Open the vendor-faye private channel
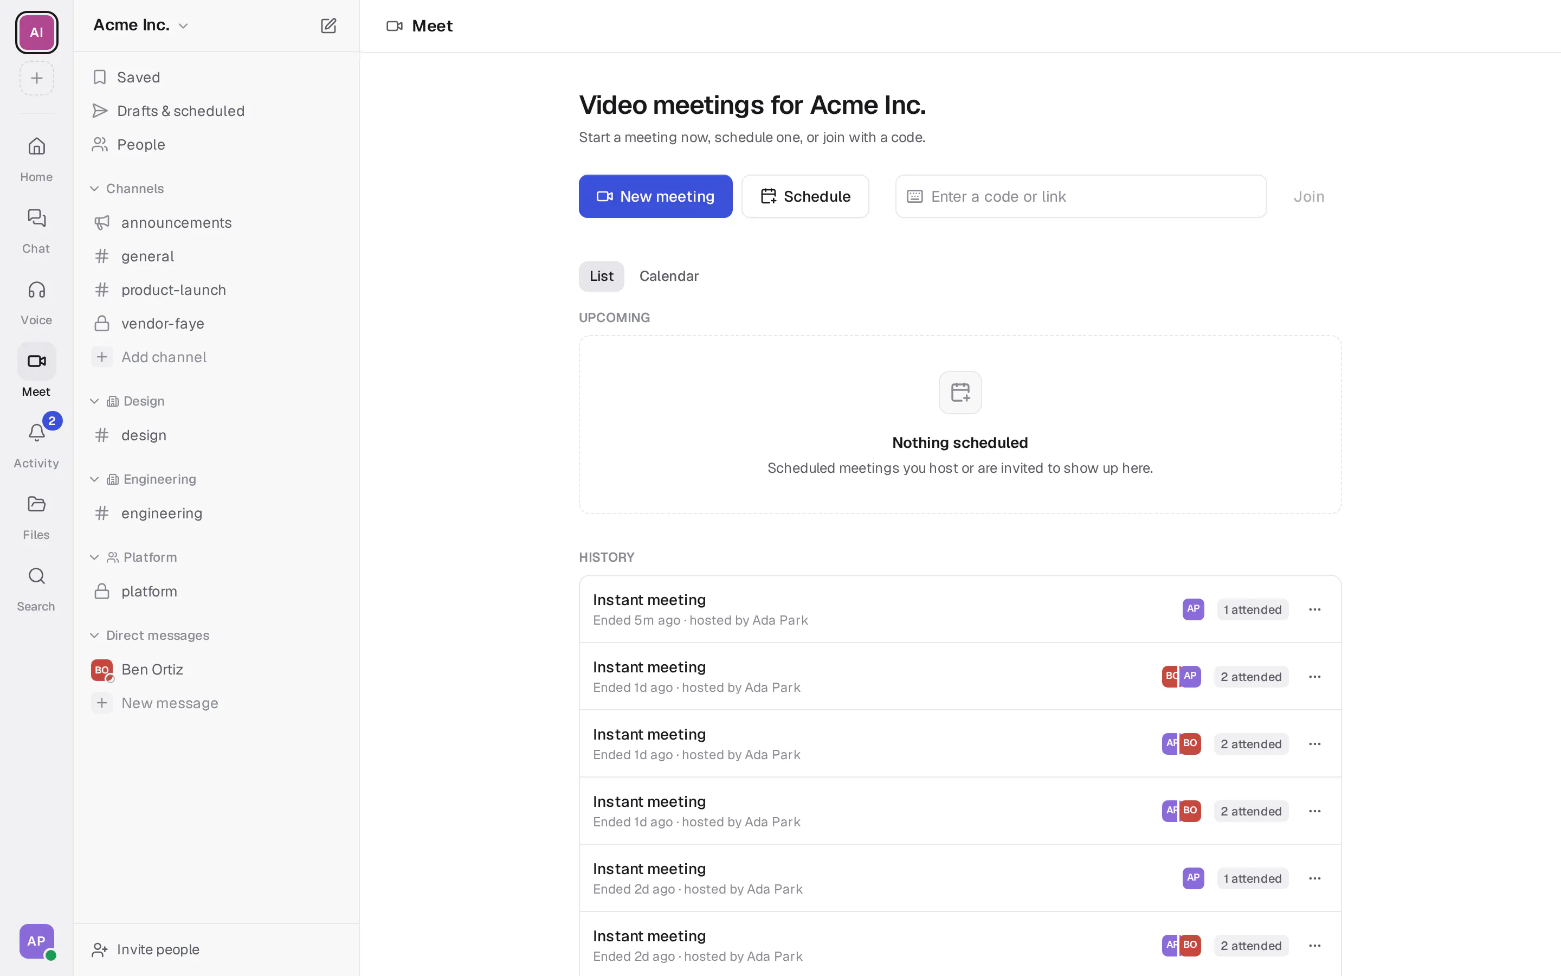This screenshot has height=976, width=1561. (216, 323)
